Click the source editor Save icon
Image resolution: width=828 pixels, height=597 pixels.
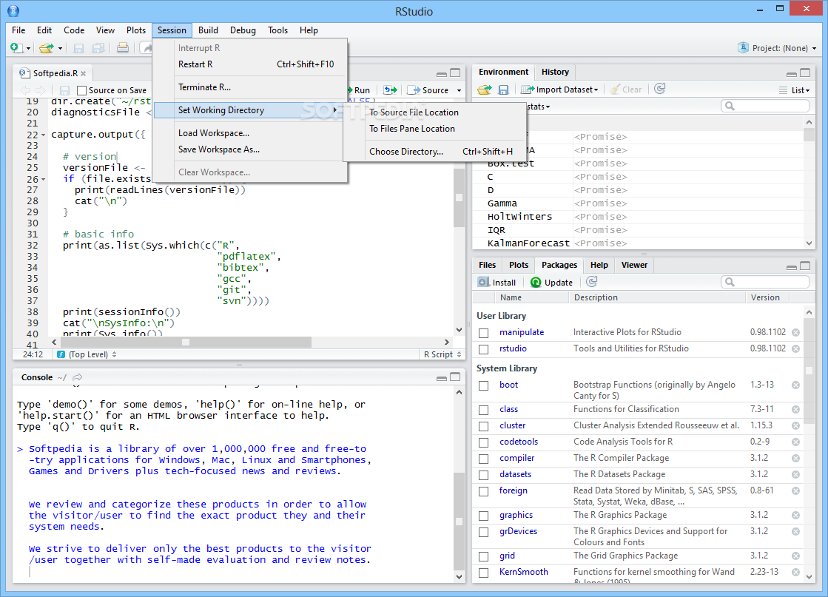coord(64,90)
